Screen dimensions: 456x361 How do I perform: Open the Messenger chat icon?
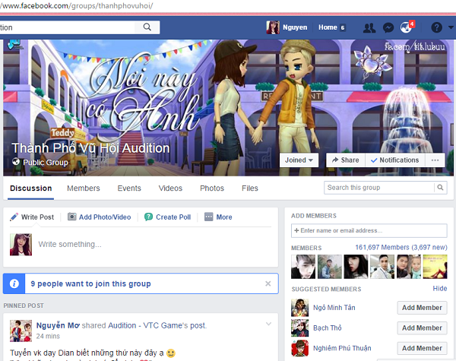(x=388, y=27)
